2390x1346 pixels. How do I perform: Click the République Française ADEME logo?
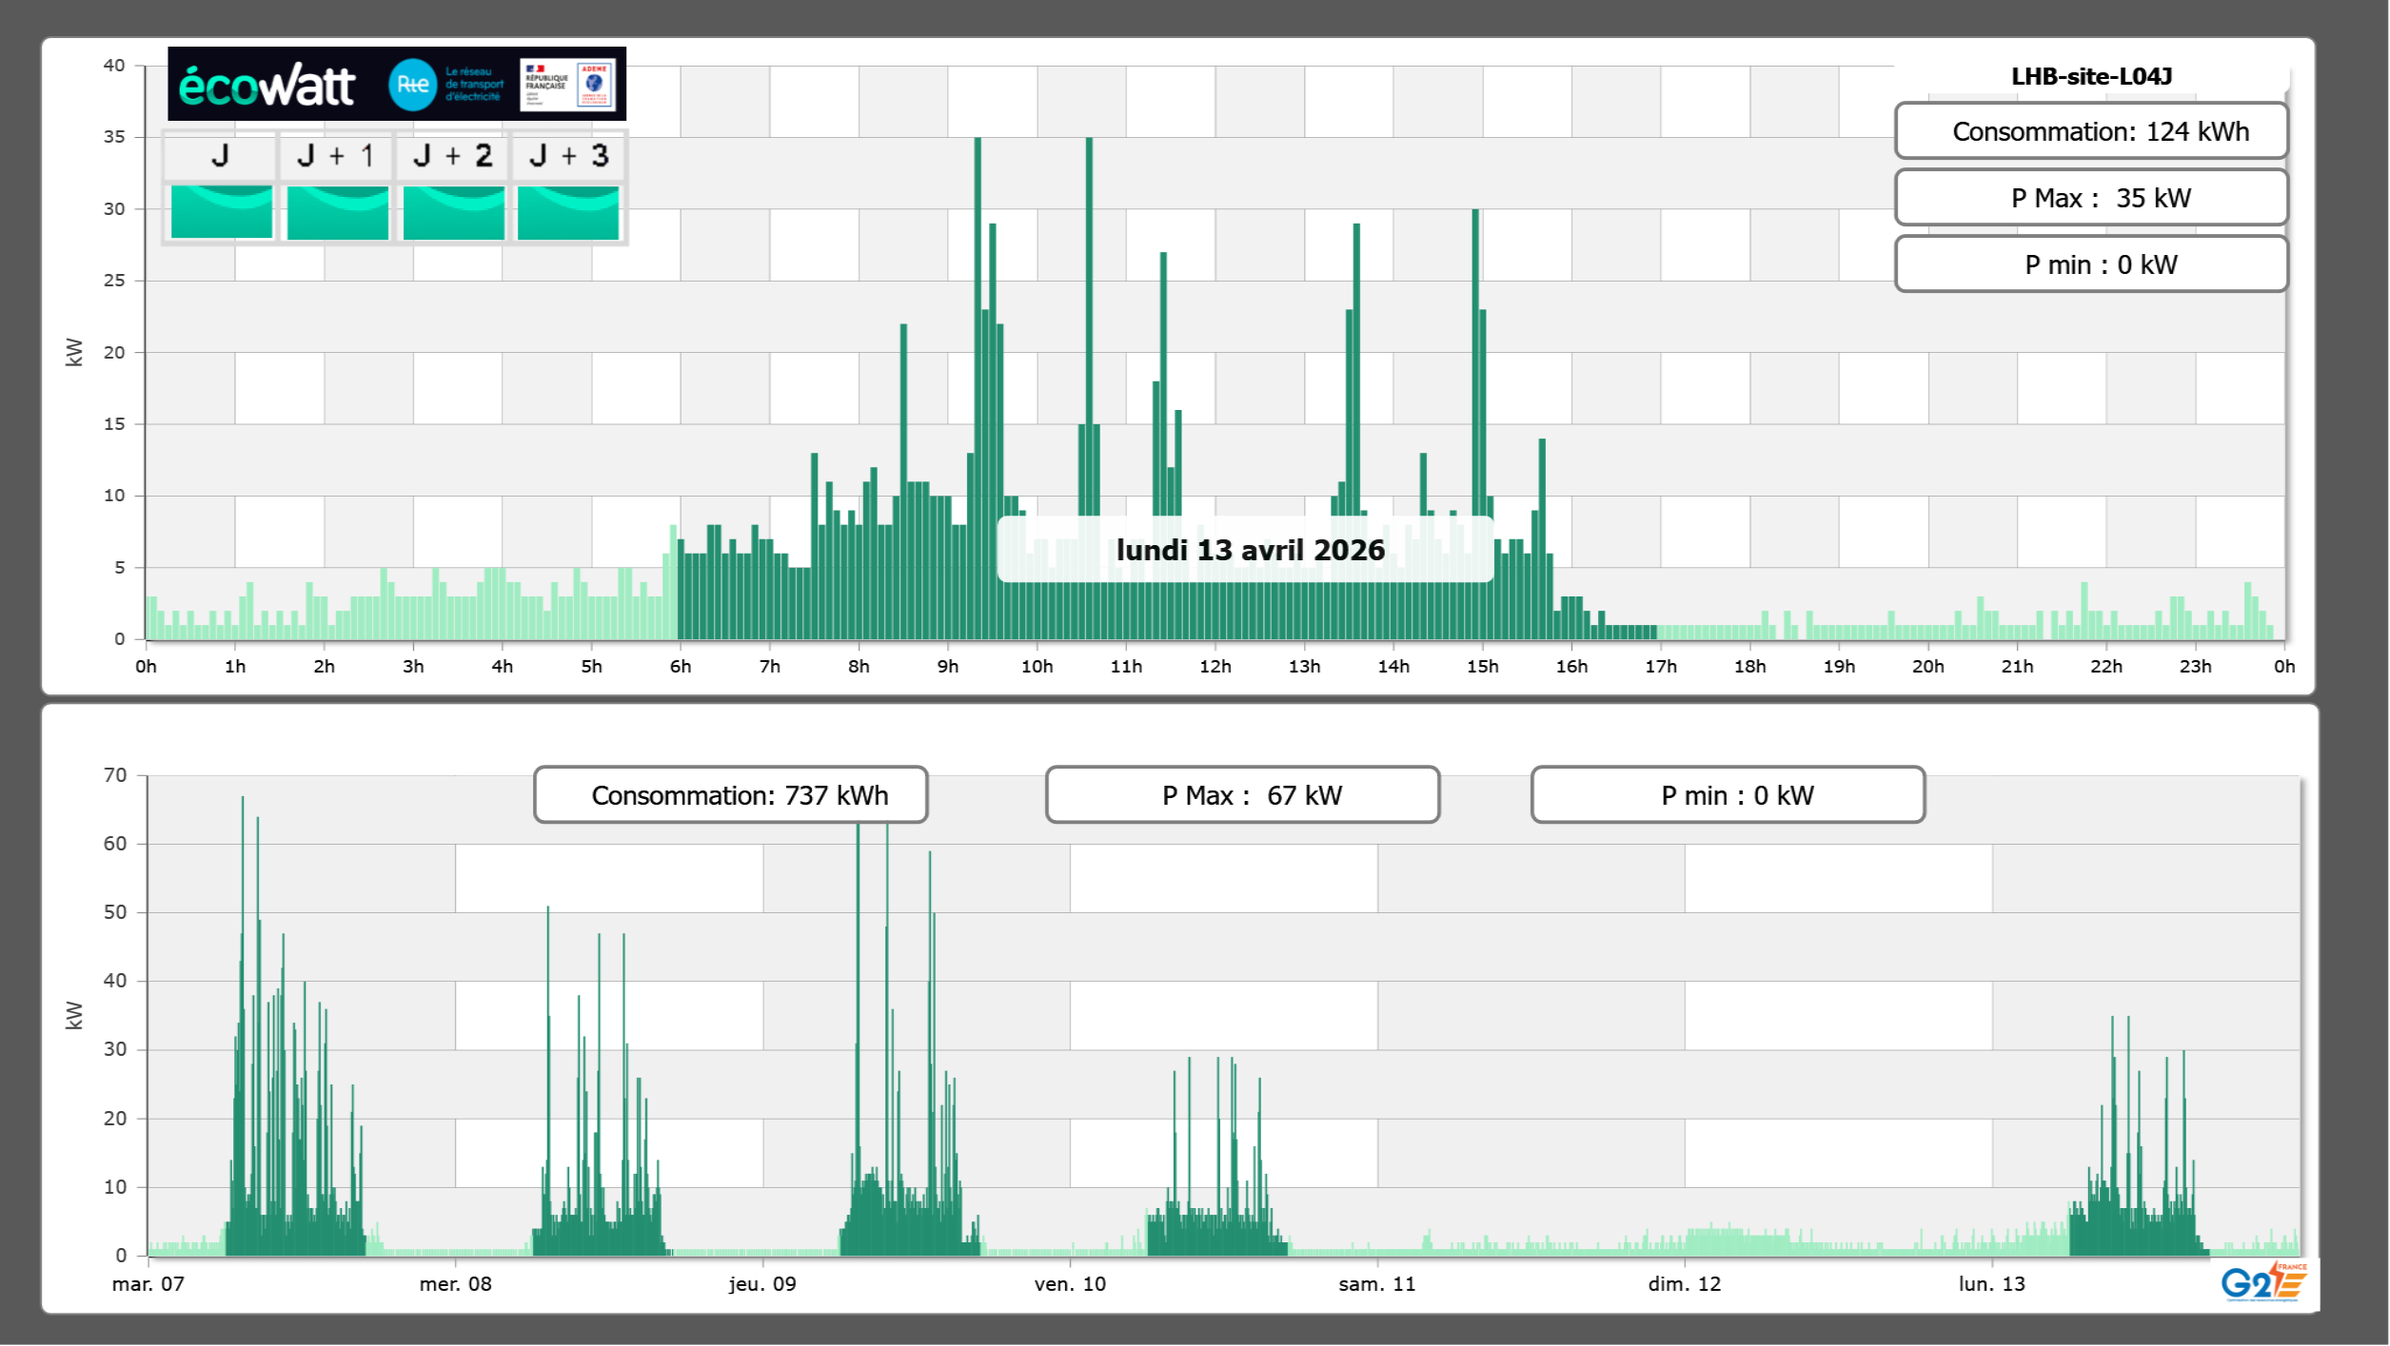567,85
